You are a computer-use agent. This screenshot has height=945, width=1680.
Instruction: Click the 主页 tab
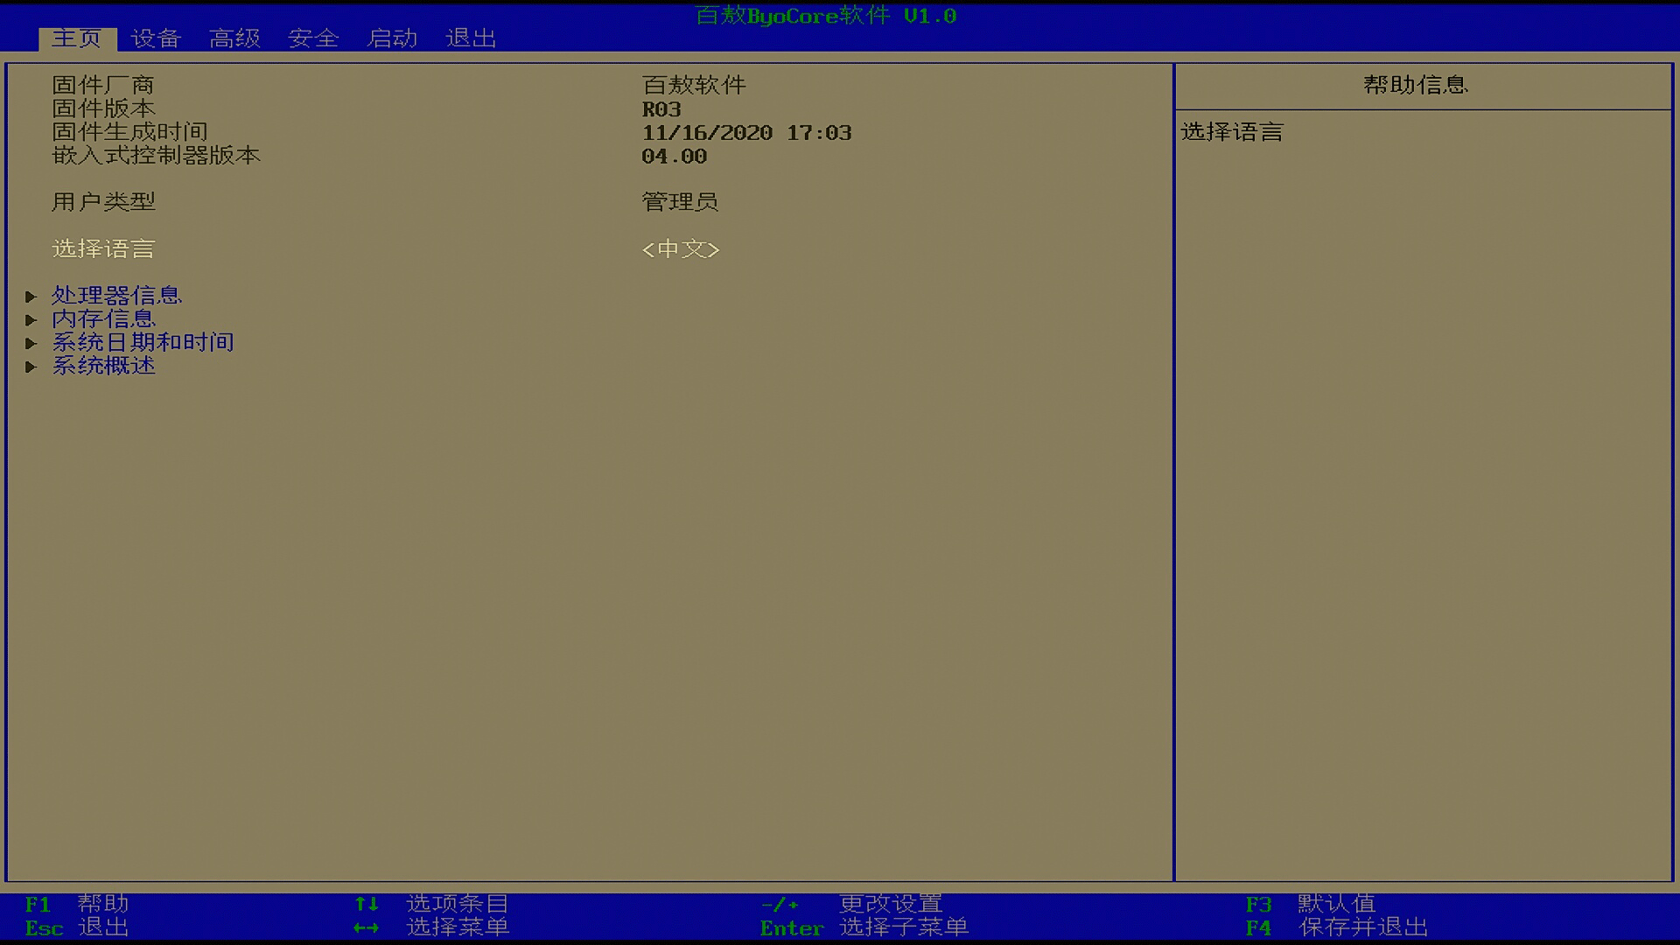tap(73, 38)
